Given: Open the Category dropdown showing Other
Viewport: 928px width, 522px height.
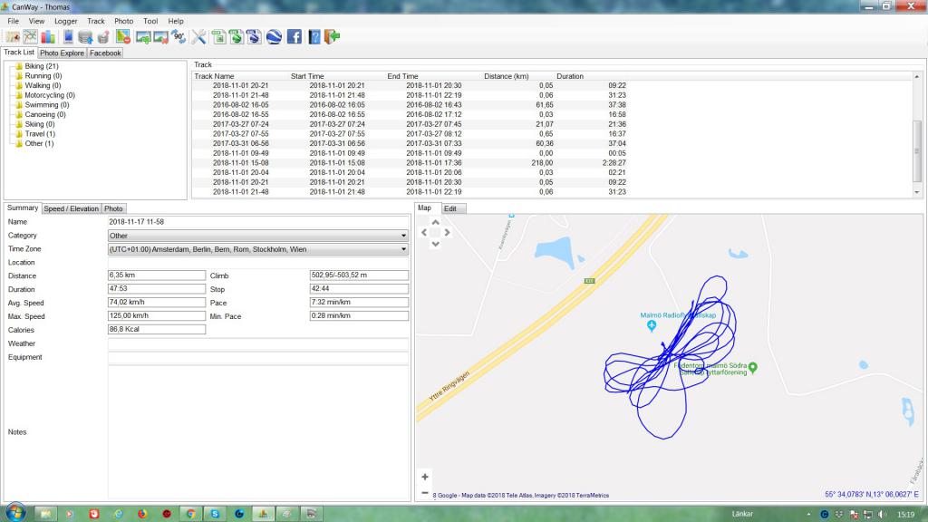Looking at the screenshot, I should point(257,236).
